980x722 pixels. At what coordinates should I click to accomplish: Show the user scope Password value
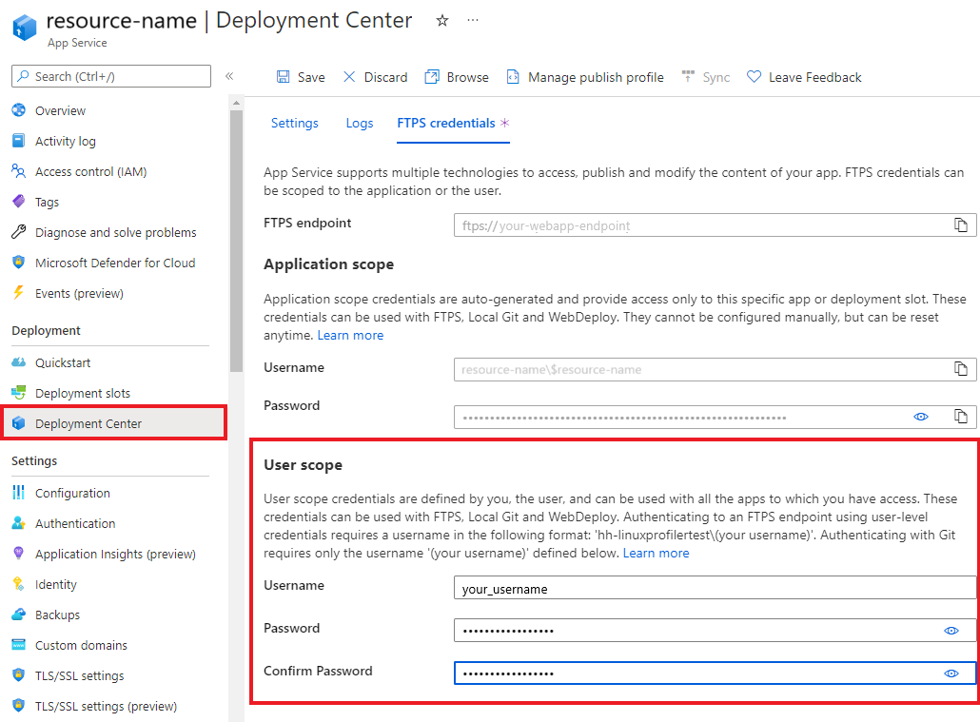[x=951, y=631]
